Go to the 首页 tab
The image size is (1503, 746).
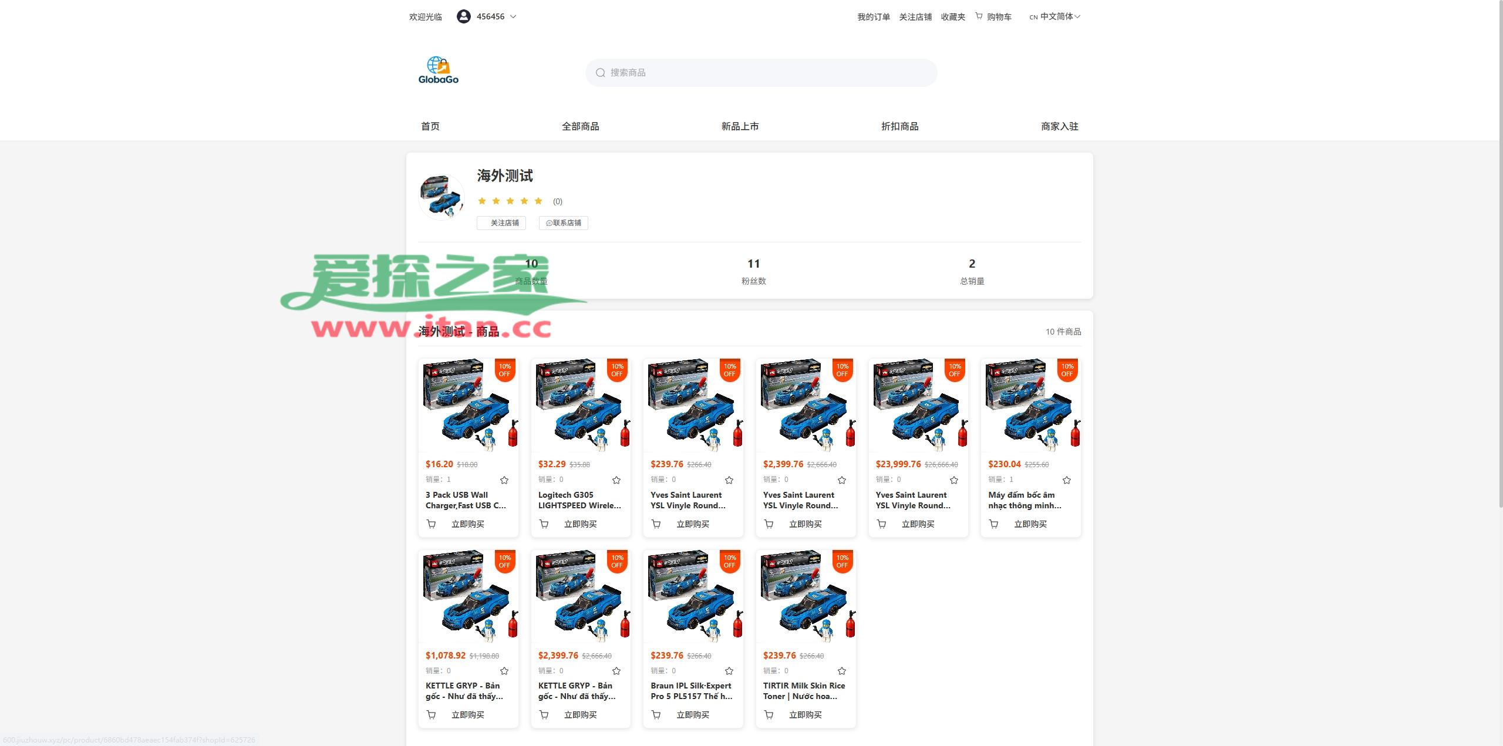pyautogui.click(x=430, y=126)
